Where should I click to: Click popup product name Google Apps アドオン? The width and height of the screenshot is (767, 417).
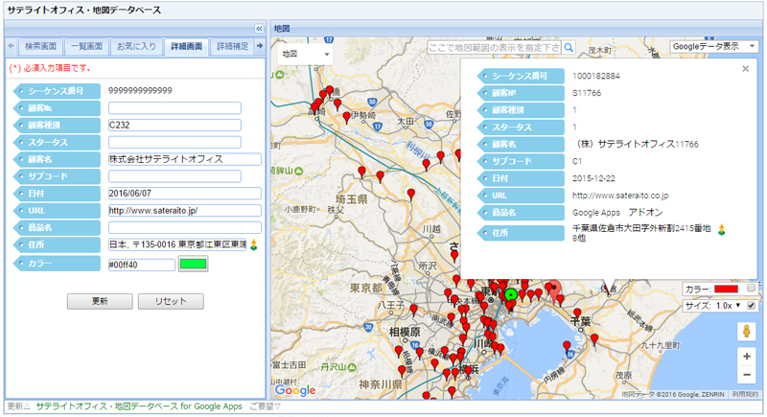[x=617, y=213]
